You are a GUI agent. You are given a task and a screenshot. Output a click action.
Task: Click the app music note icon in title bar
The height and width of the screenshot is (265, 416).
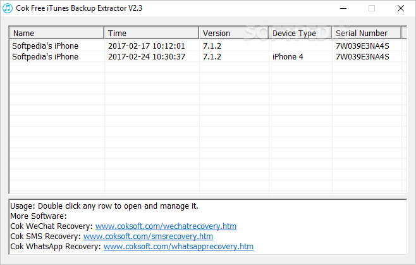click(8, 8)
